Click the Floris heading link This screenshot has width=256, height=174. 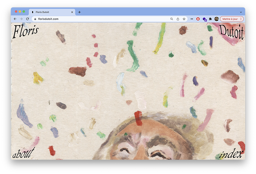[26, 31]
